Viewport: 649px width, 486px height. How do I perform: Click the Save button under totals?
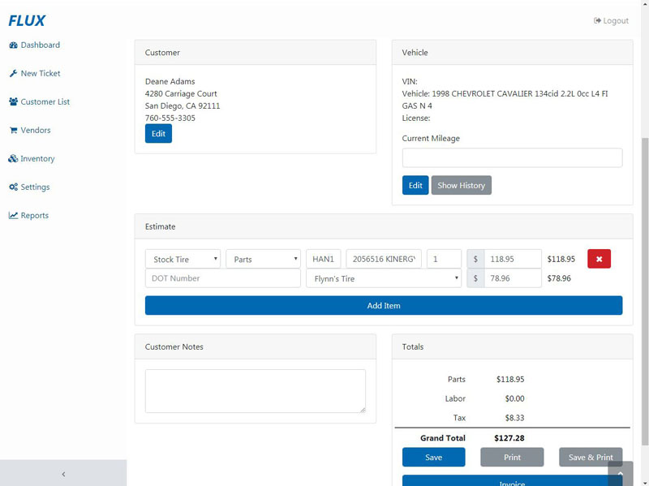433,458
